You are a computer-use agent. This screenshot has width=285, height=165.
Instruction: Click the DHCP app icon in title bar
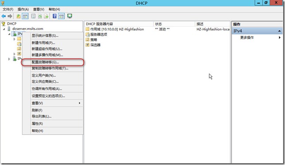3,3
